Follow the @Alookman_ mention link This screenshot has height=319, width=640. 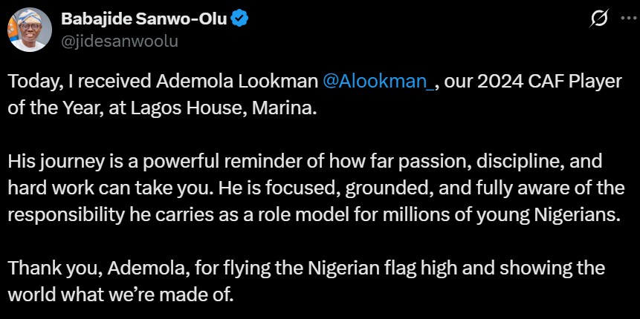pos(379,83)
